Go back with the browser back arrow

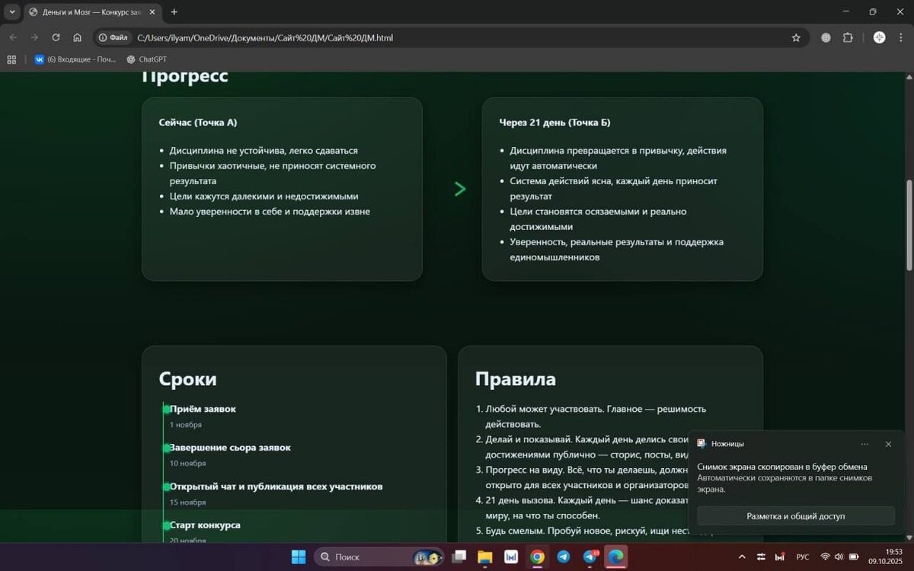(x=13, y=37)
